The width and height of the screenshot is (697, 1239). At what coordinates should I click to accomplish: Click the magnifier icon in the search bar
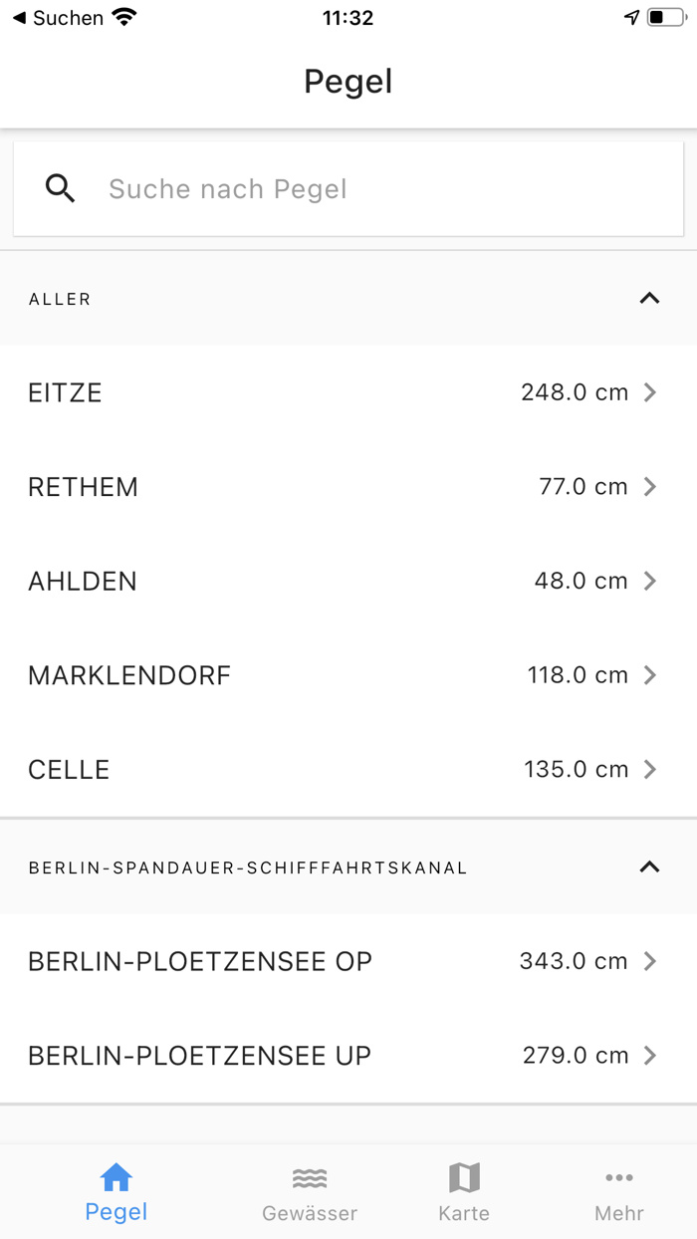coord(60,188)
